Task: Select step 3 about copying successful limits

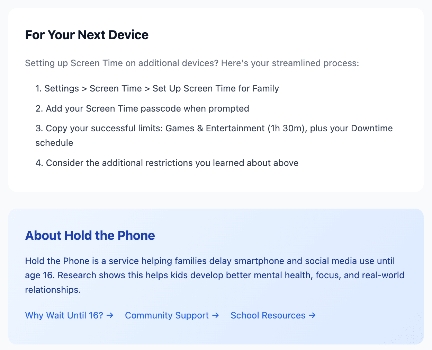Action: [214, 128]
